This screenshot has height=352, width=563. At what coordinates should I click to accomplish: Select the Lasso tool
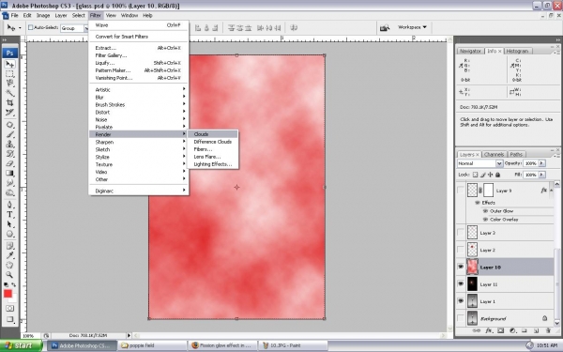point(9,84)
